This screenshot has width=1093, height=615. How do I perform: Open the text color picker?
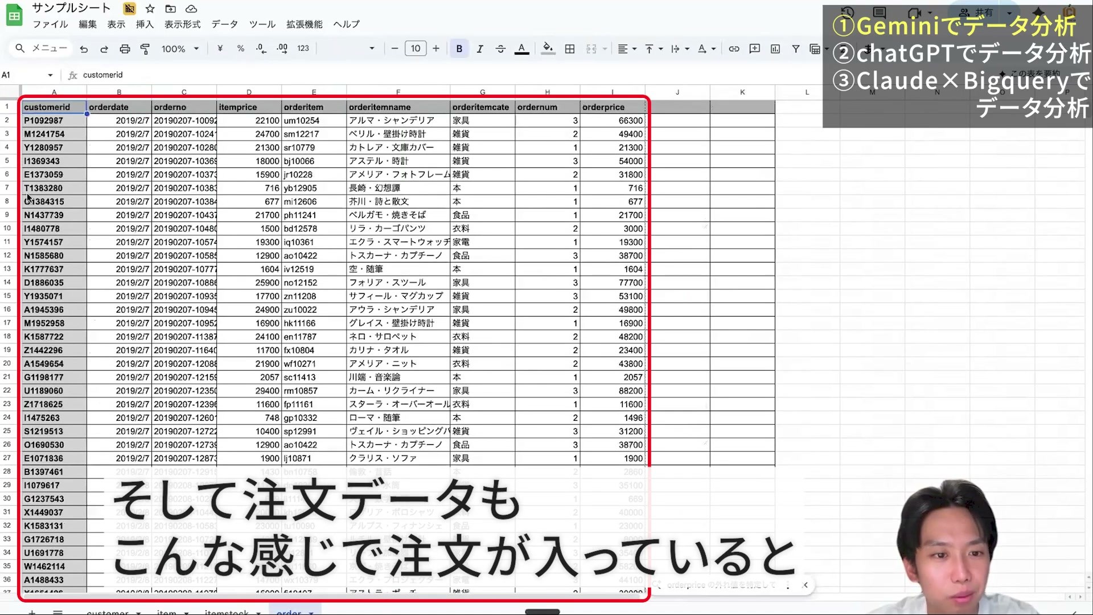[521, 49]
